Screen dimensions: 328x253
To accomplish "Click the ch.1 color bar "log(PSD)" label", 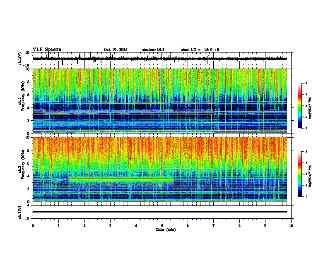I will [310, 108].
